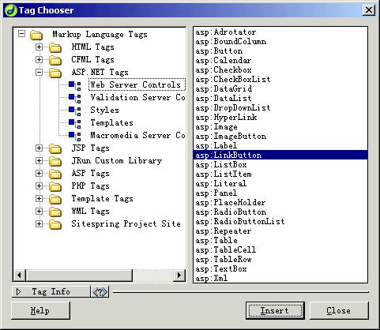
Task: Expand the JSP Tags folder
Action: (39, 148)
